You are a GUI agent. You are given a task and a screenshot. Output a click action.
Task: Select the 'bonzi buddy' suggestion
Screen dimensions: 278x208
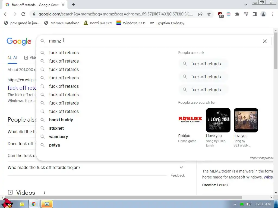coord(61,120)
